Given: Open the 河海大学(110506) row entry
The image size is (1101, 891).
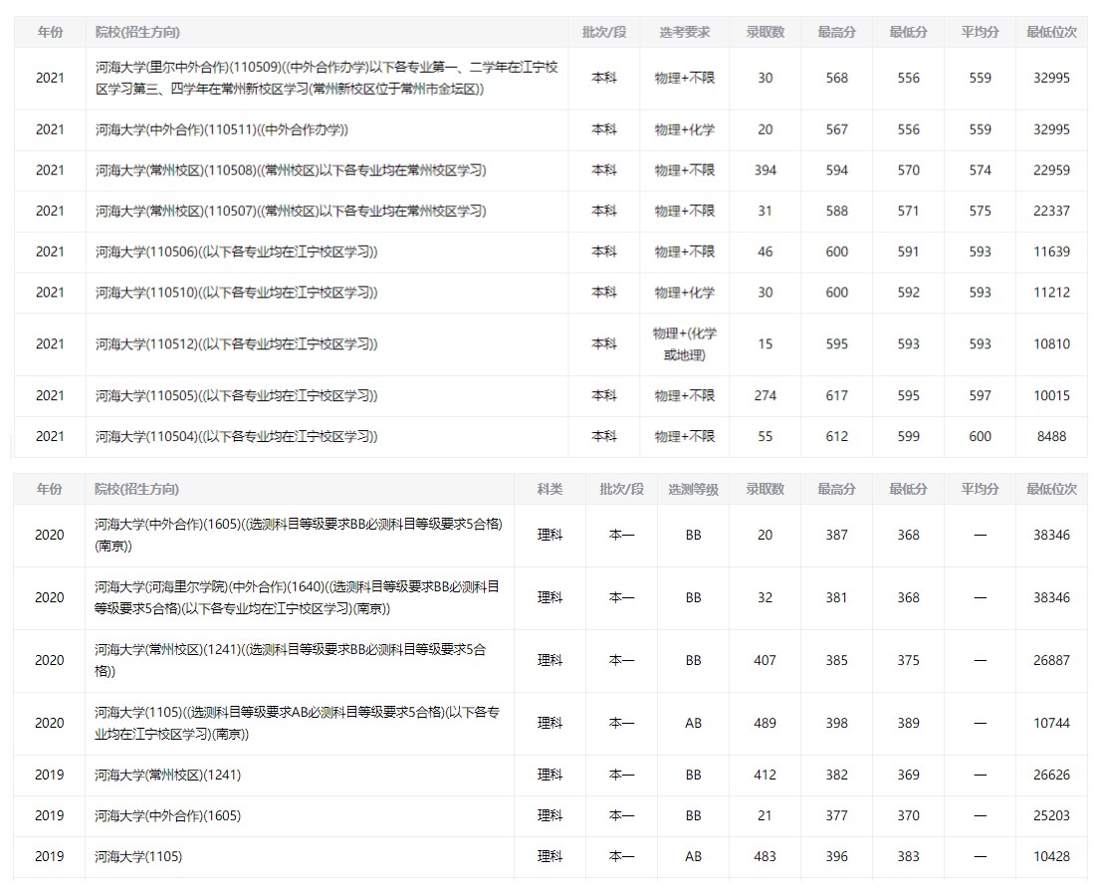Looking at the screenshot, I should click(x=236, y=252).
